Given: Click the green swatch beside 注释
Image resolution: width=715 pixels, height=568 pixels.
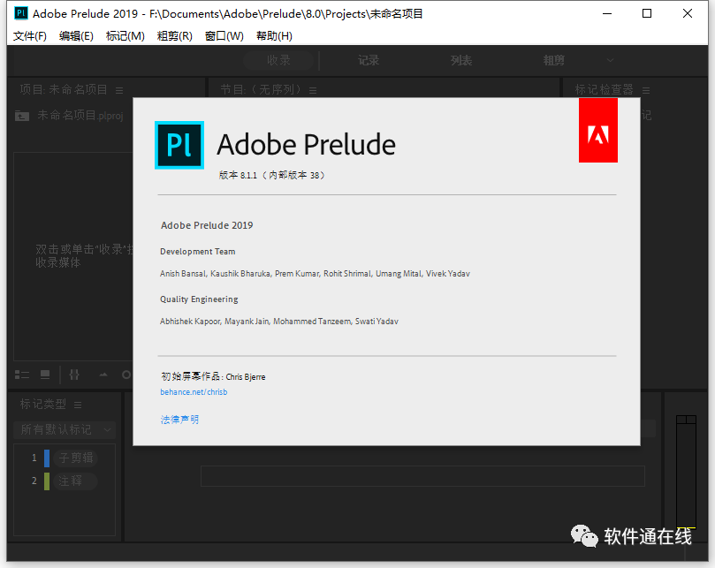Looking at the screenshot, I should [x=47, y=481].
